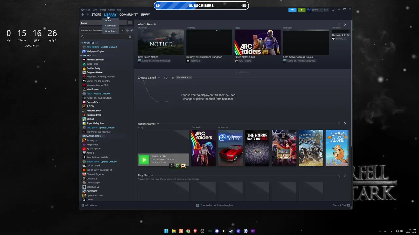Image resolution: width=419 pixels, height=235 pixels.
Task: Open Brave browser from taskbar
Action: (x=195, y=231)
